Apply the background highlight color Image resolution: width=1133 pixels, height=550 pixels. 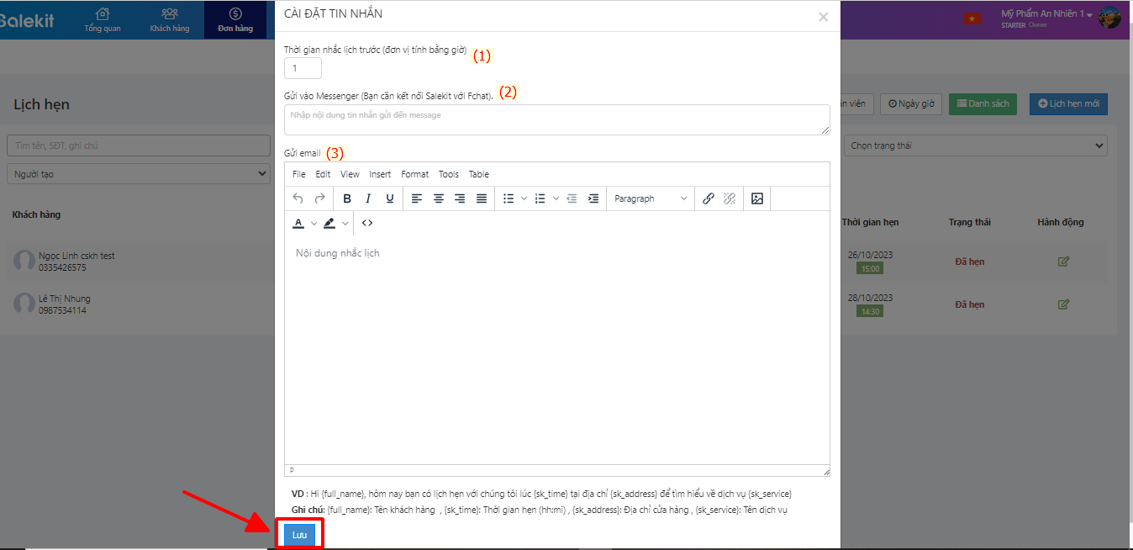coord(329,223)
